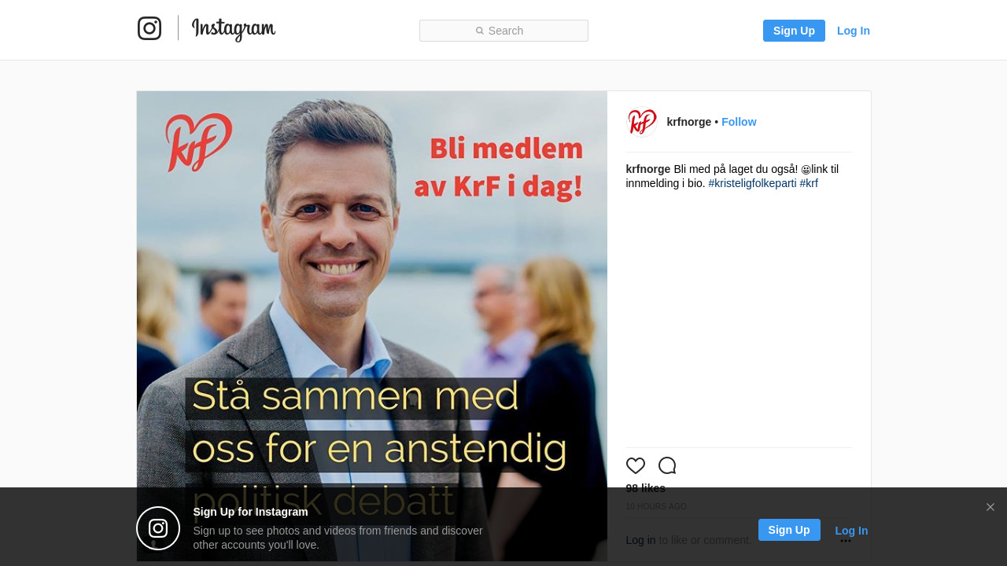
Task: Open comments with the speech bubble icon
Action: tap(667, 465)
